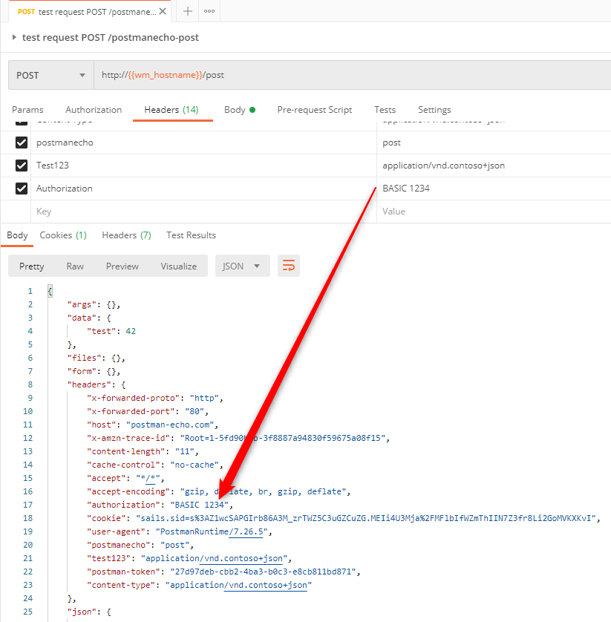Click the Authorization header key cell

point(203,189)
